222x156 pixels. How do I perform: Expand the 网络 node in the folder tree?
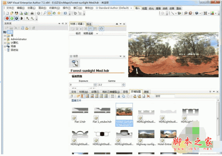click(x=5, y=46)
